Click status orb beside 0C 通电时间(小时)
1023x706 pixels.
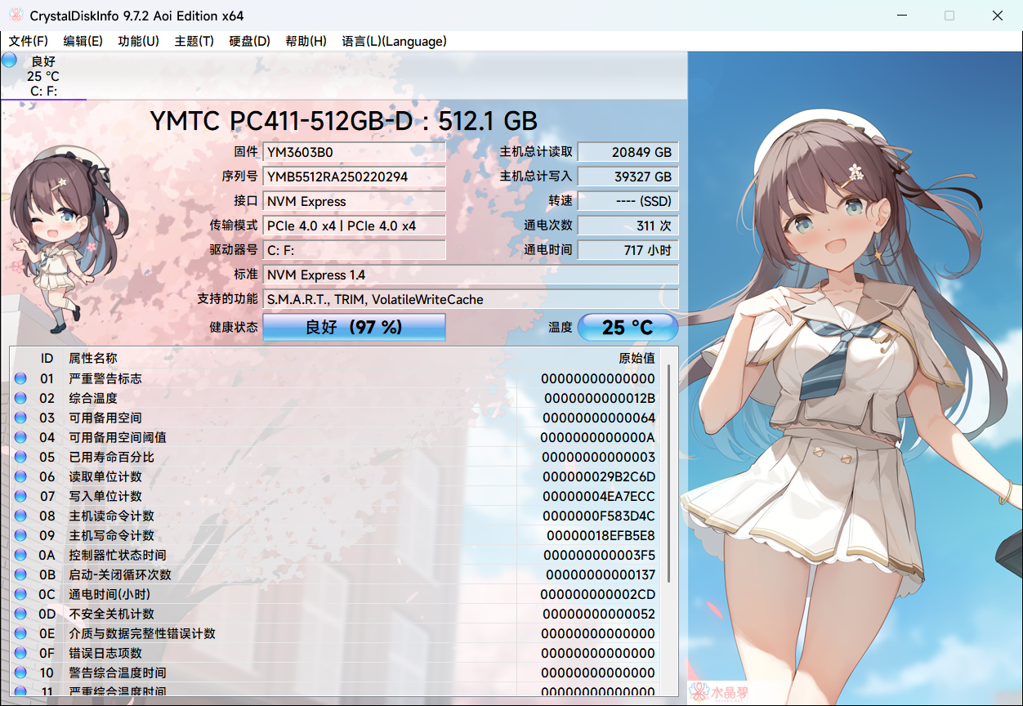click(21, 594)
